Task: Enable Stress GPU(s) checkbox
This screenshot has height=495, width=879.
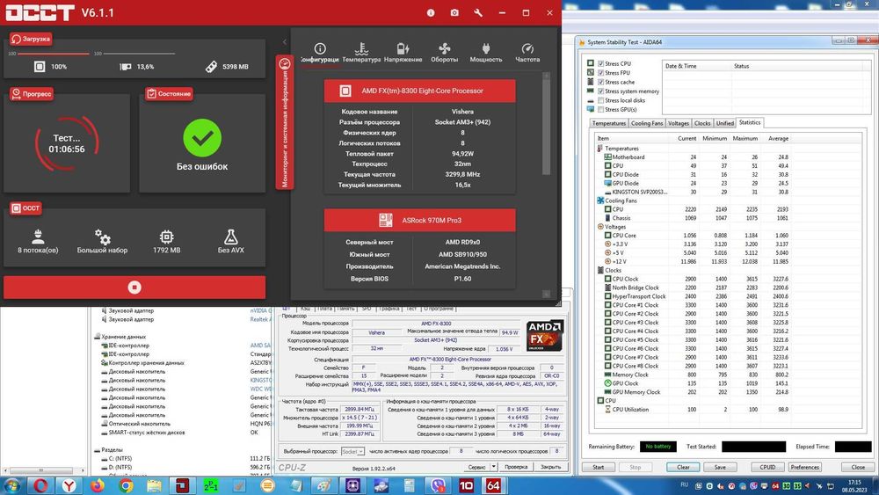Action: tap(600, 110)
